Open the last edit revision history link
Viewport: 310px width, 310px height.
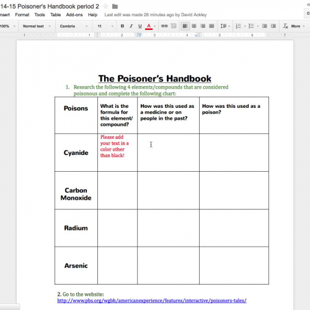pyautogui.click(x=156, y=15)
